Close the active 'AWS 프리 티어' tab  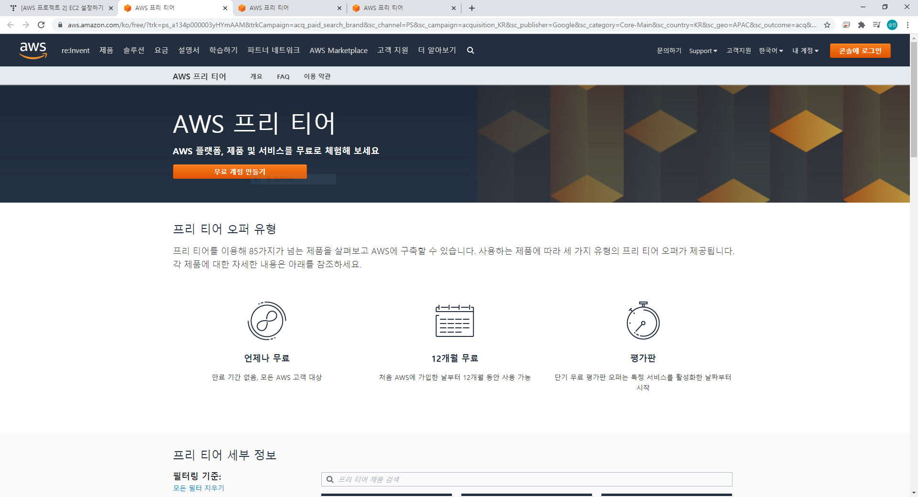tap(225, 8)
